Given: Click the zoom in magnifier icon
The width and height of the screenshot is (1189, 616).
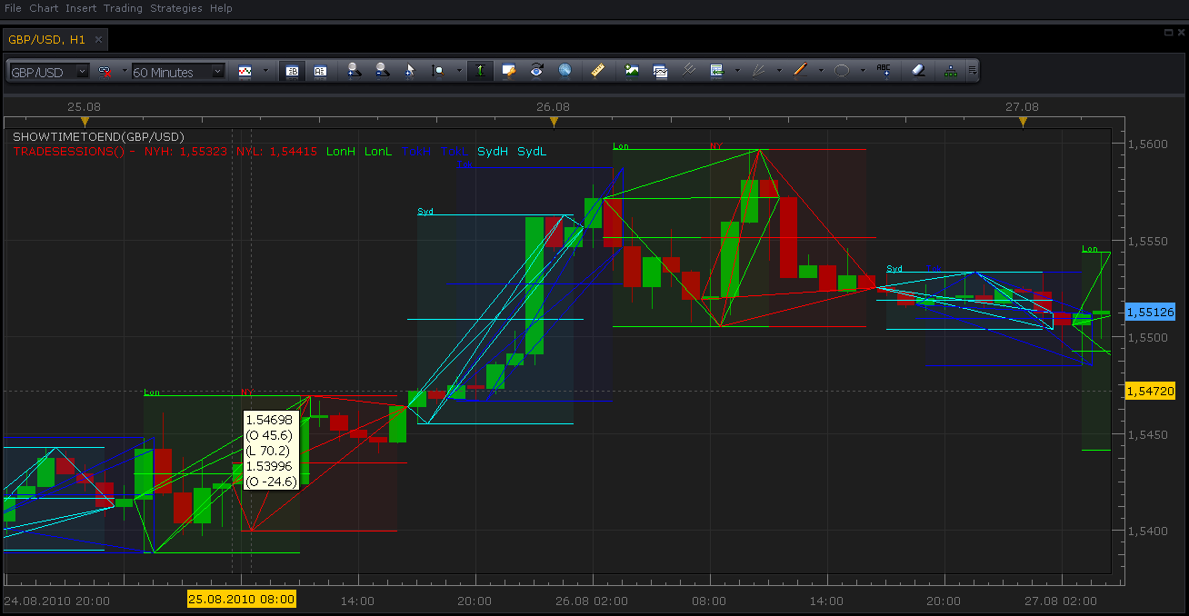Looking at the screenshot, I should [x=355, y=71].
